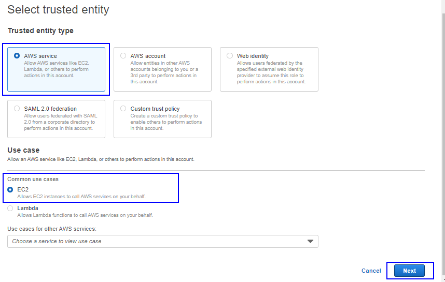Click 'Allow users federated with SAML' description
This screenshot has height=282, width=445.
(x=61, y=122)
